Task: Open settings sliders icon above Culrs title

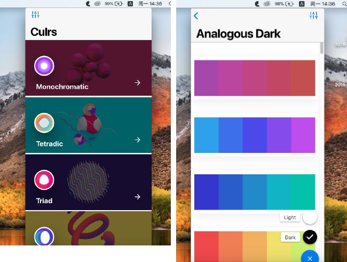Action: [x=35, y=14]
